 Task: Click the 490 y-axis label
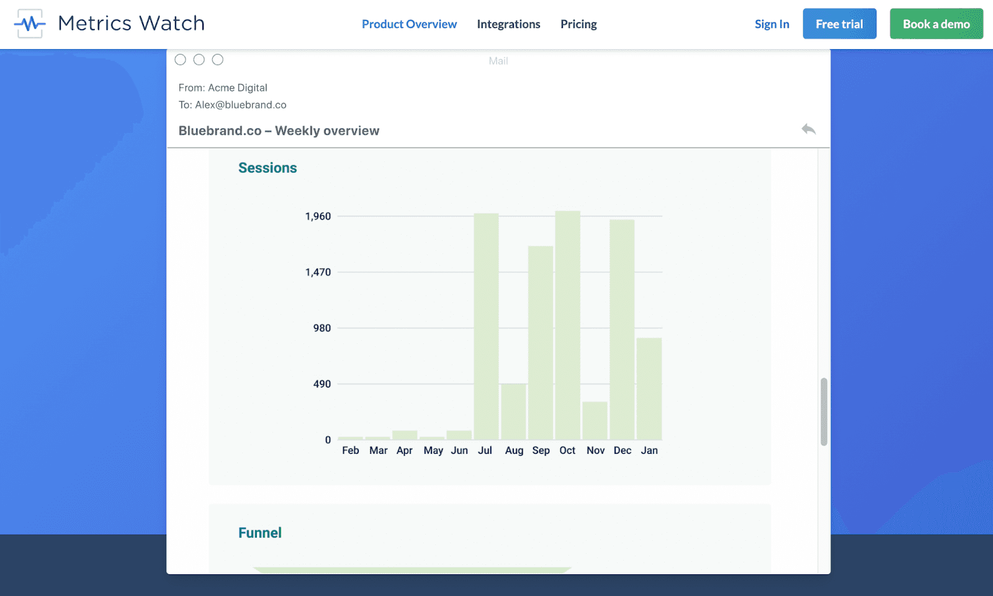pyautogui.click(x=322, y=384)
